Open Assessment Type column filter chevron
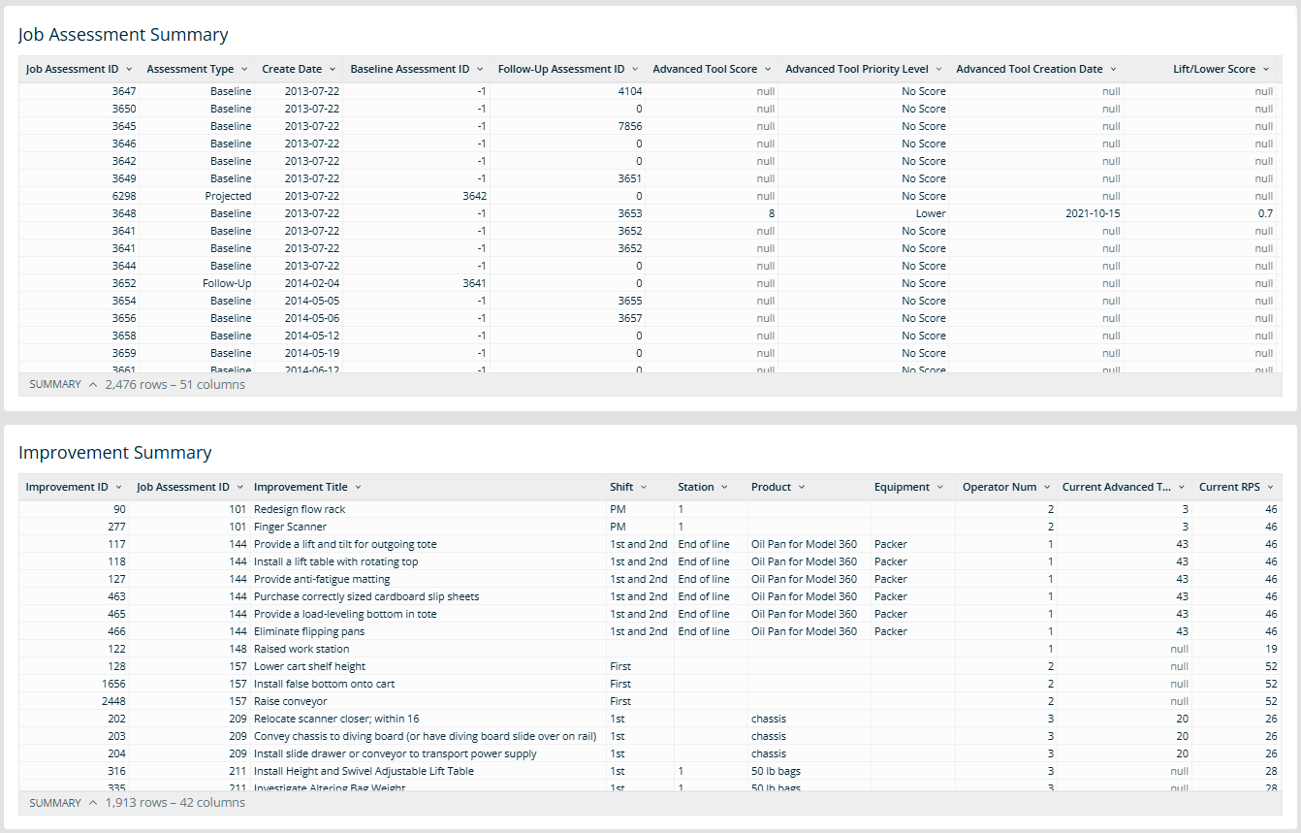Screen dimensions: 1301x833 pyautogui.click(x=243, y=70)
